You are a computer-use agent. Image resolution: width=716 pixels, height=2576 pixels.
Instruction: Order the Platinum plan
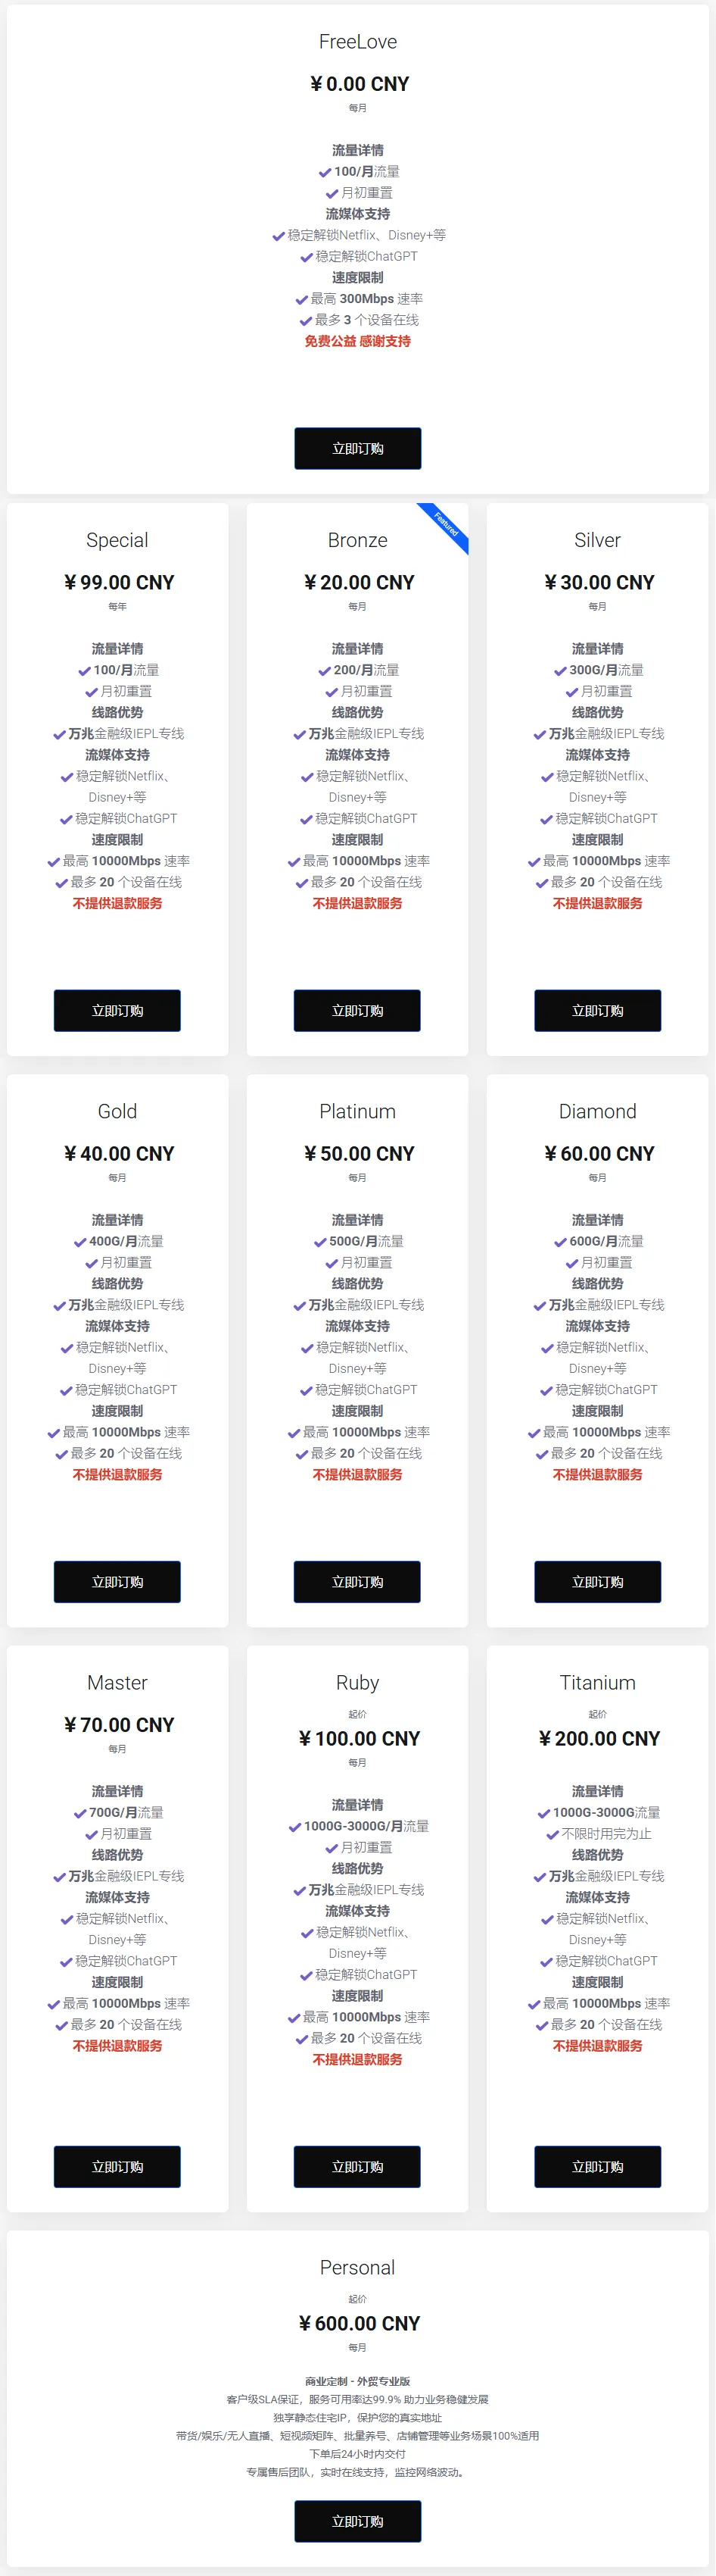coord(357,1581)
